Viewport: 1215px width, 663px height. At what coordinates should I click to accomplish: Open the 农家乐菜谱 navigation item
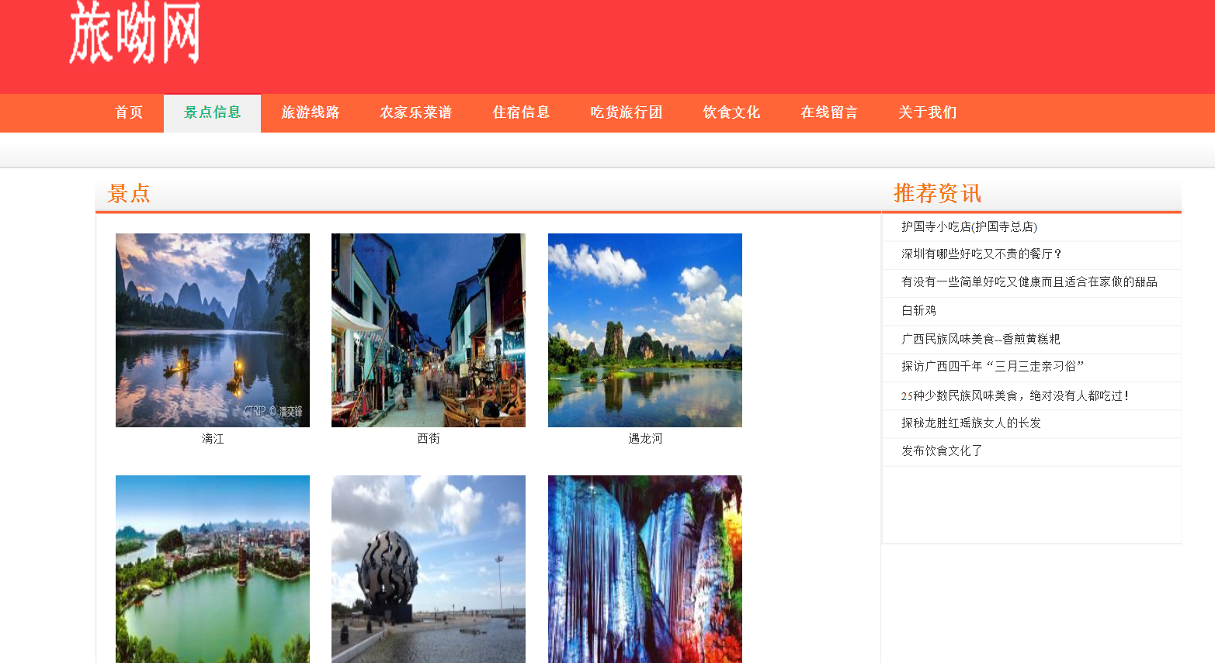tap(415, 112)
